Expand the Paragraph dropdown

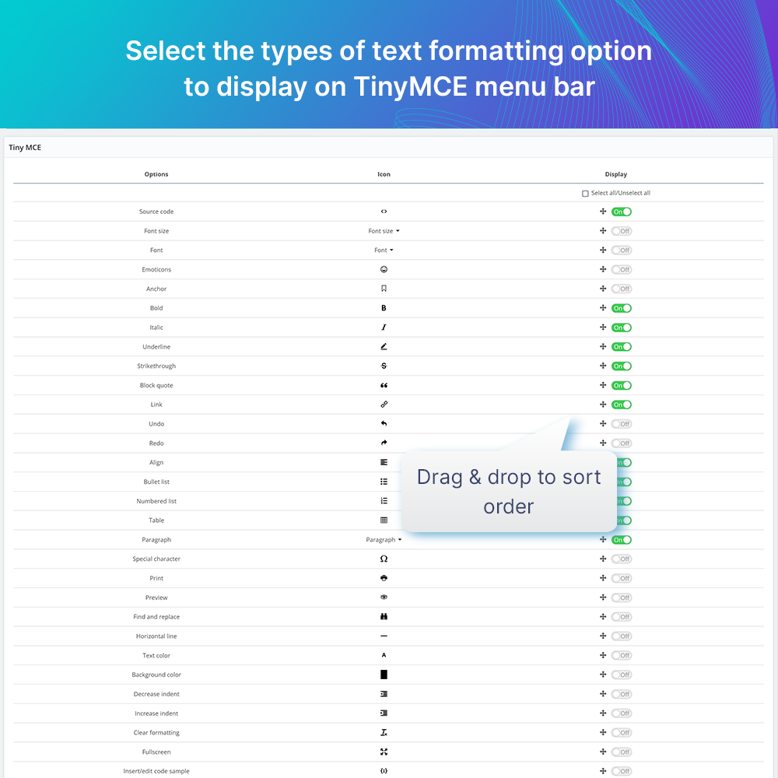click(x=384, y=539)
